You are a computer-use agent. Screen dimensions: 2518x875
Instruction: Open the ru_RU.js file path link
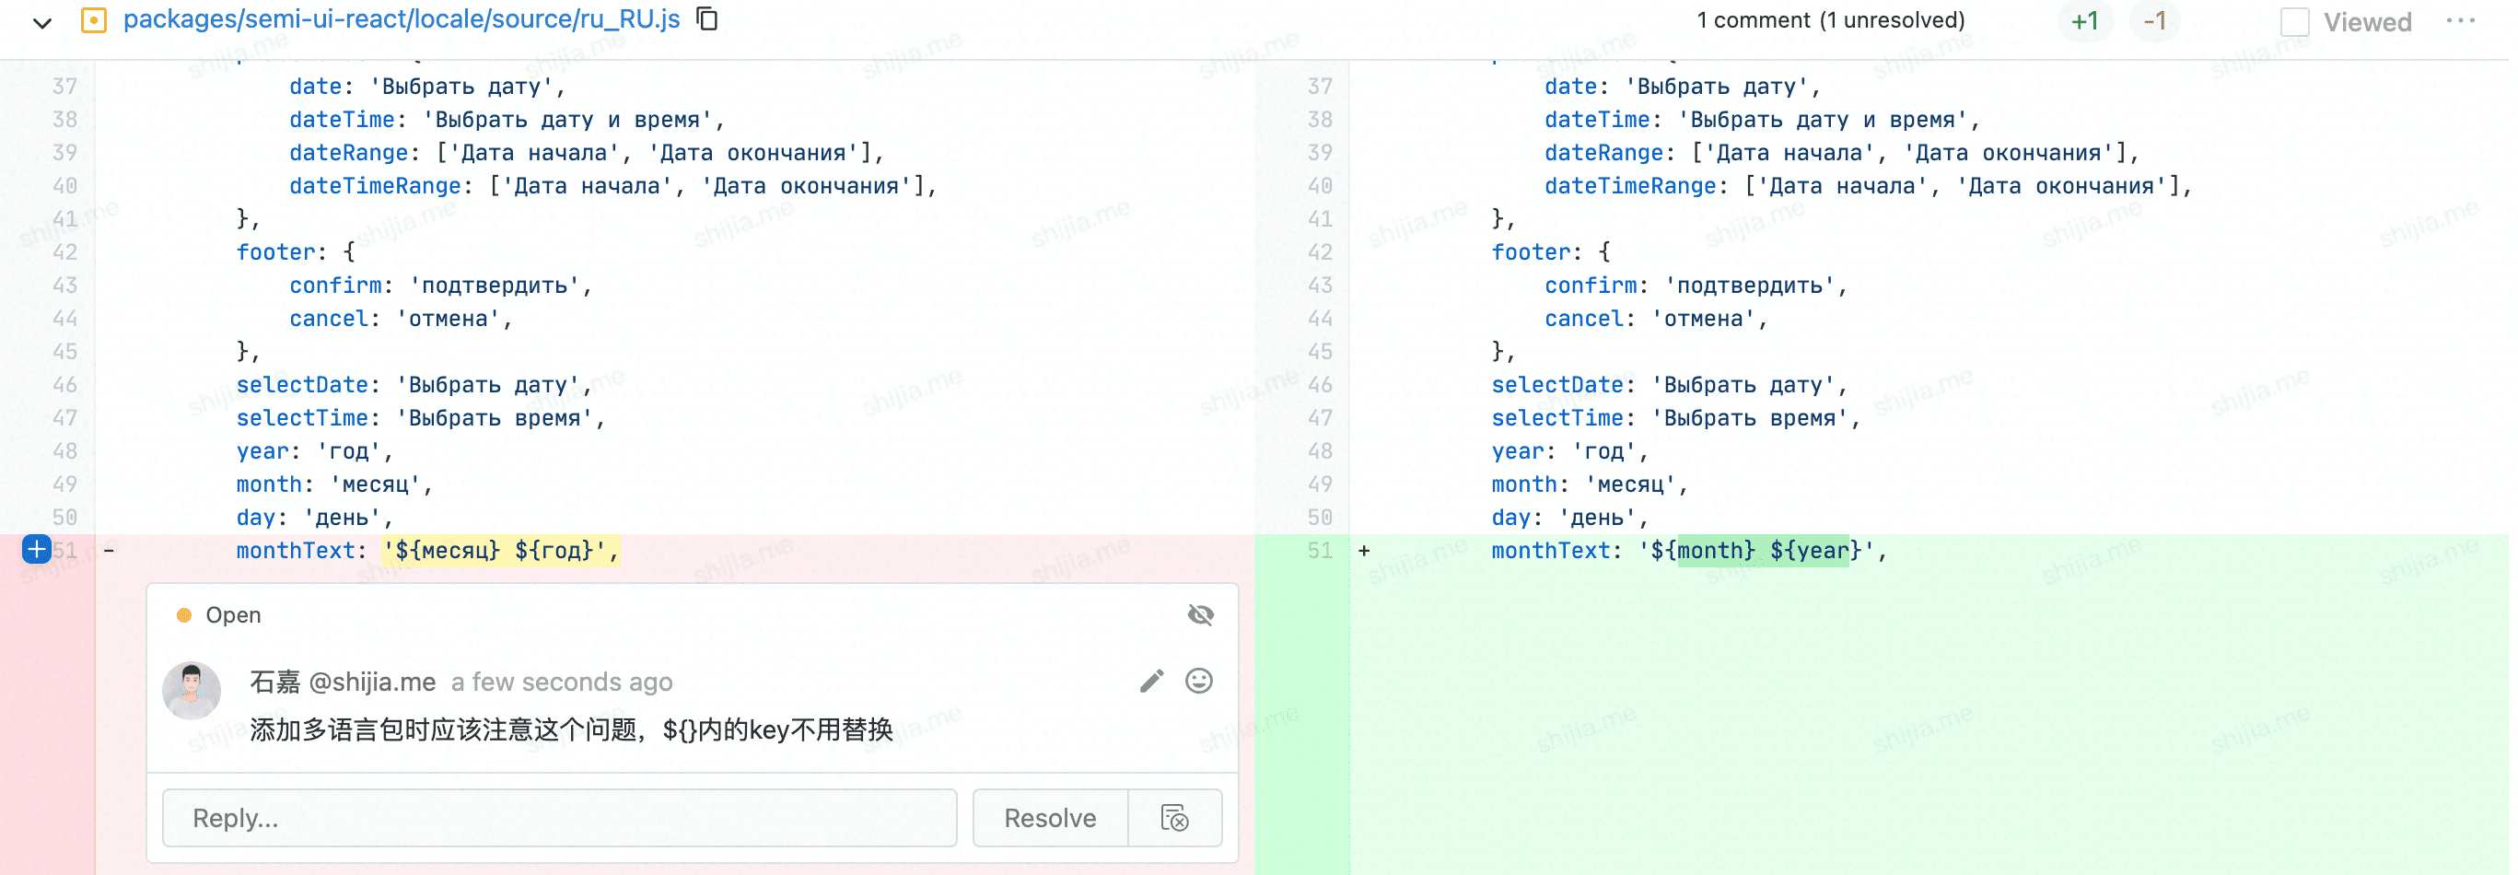(x=401, y=19)
